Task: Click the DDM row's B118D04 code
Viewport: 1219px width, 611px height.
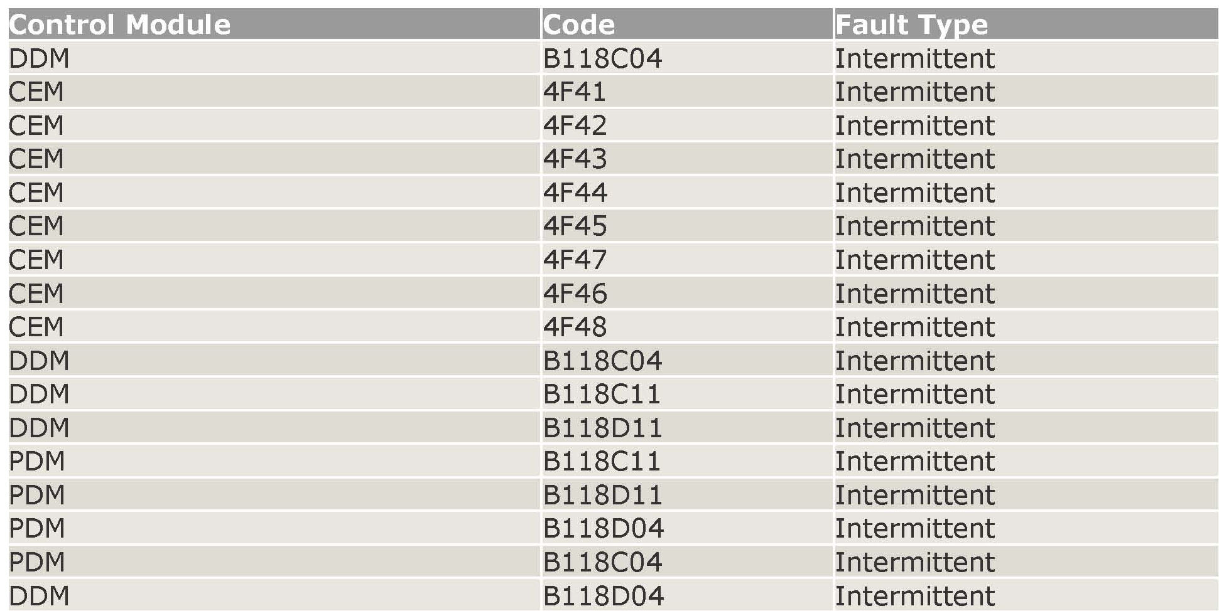Action: click(603, 596)
